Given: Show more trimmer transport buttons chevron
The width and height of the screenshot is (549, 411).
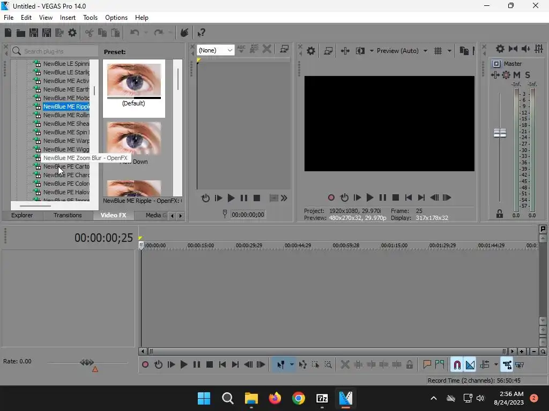Looking at the screenshot, I should pyautogui.click(x=284, y=198).
